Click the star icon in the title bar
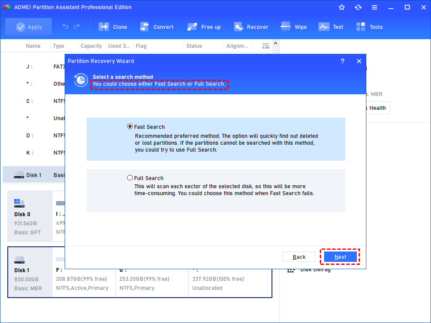Viewport: 431px width, 323px height. tap(341, 7)
